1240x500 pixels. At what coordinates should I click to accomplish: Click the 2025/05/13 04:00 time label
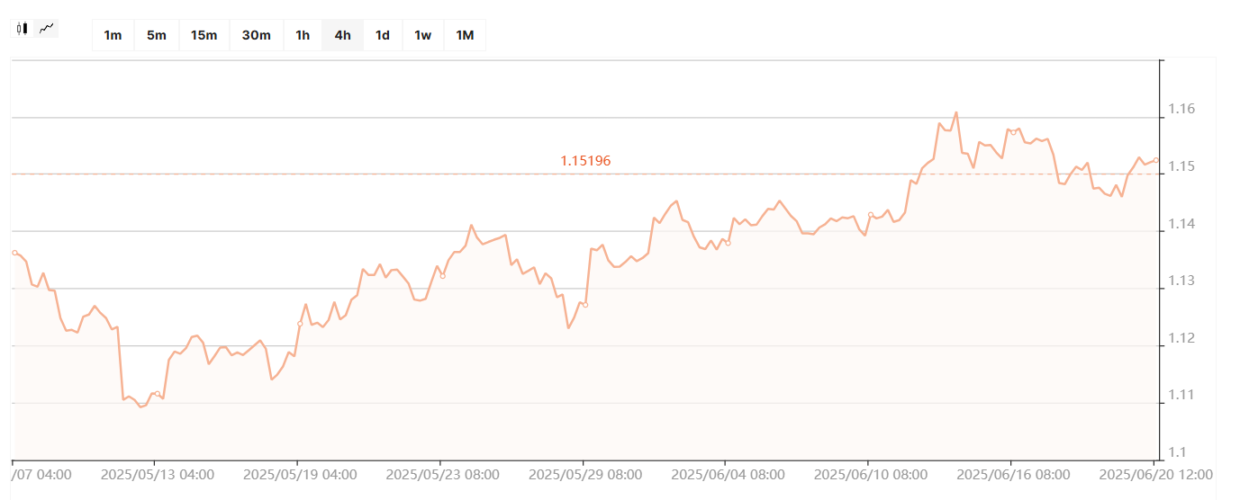tap(158, 474)
